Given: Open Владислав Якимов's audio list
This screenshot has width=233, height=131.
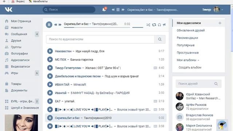Looking at the screenshot, I should pos(198,117).
